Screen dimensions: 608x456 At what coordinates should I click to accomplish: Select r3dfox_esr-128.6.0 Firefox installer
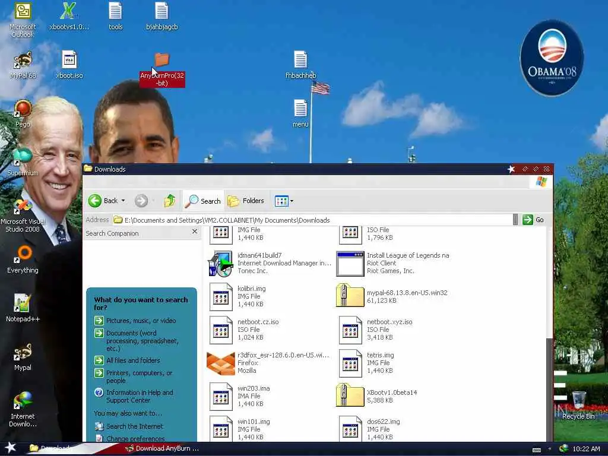268,363
